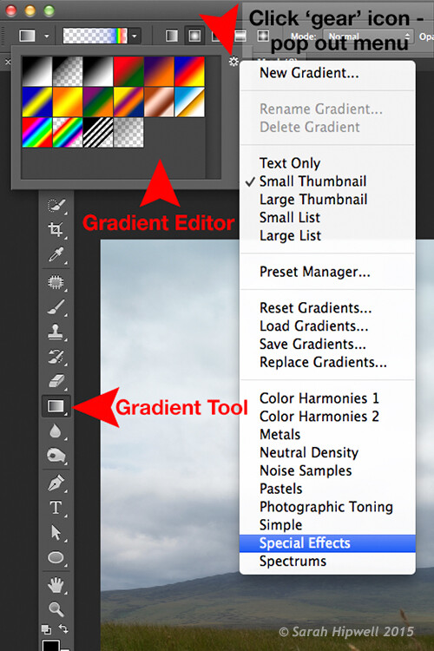Select the Type tool
This screenshot has width=434, height=651.
(x=56, y=508)
